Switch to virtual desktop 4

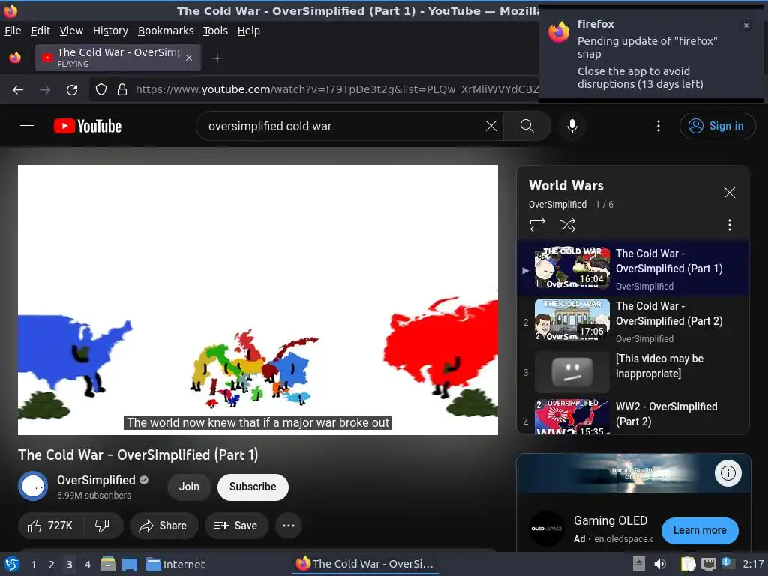coord(87,565)
